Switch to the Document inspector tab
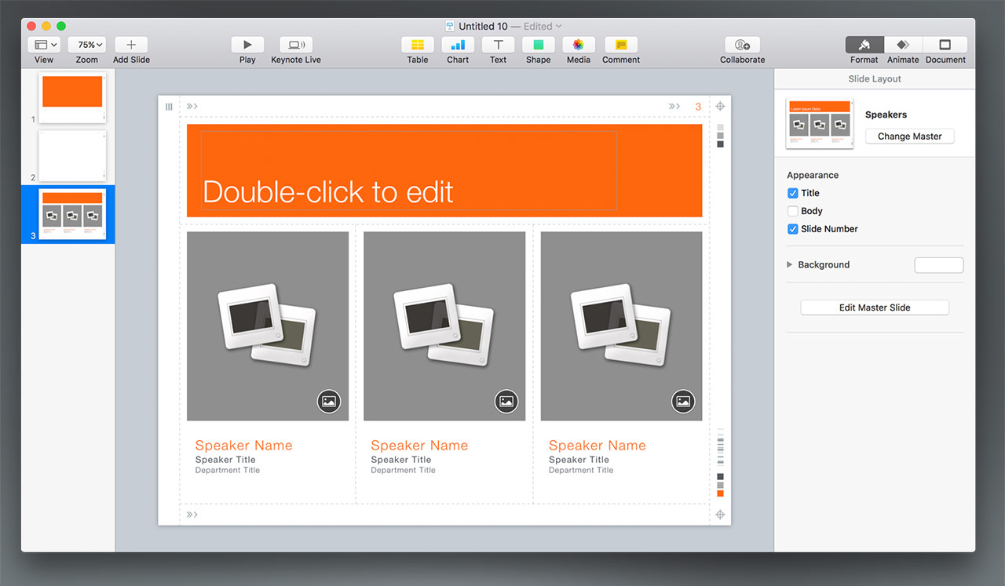This screenshot has height=586, width=1005. click(x=945, y=45)
